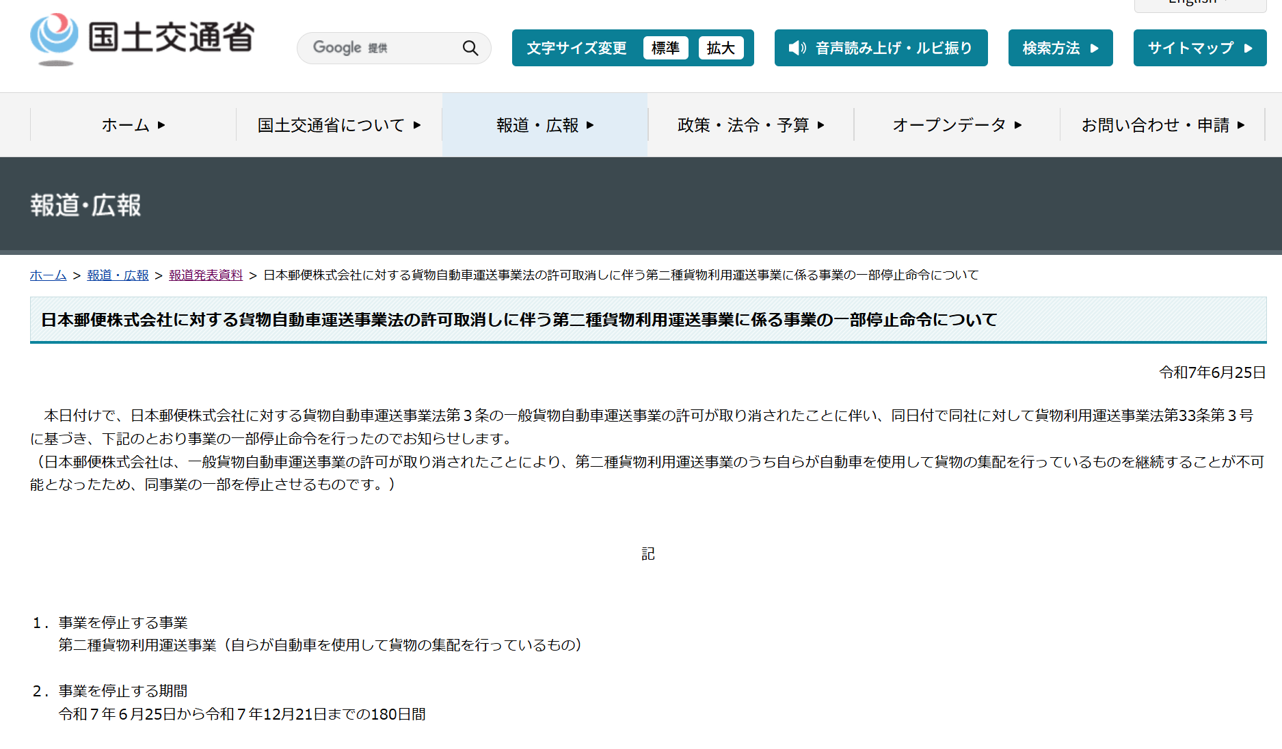Image resolution: width=1282 pixels, height=749 pixels.
Task: Click the 音声読み上げ・ルビ振り button
Action: [x=881, y=48]
